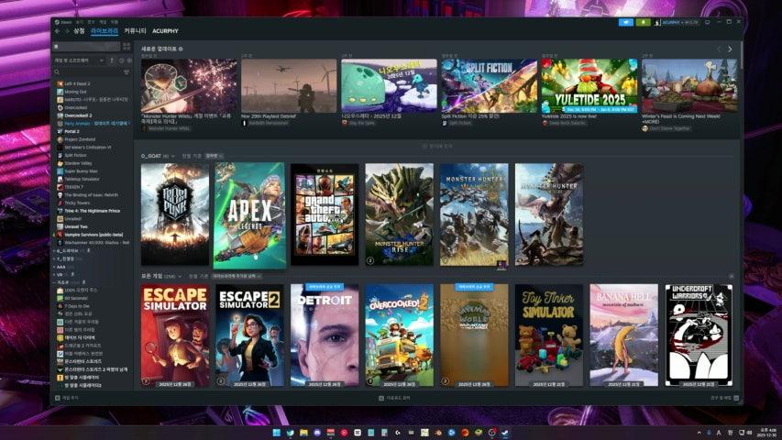The height and width of the screenshot is (440, 782).
Task: Open advanced filter settings icon
Action: tap(127, 72)
